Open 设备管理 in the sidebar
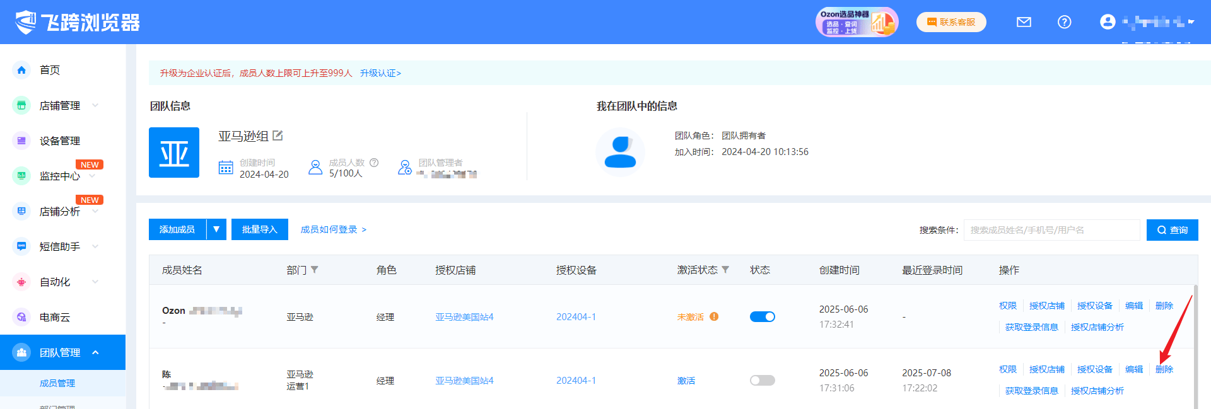The height and width of the screenshot is (409, 1211). tap(59, 141)
